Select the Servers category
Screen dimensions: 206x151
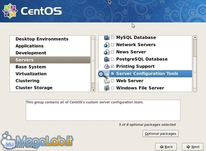click(50, 60)
